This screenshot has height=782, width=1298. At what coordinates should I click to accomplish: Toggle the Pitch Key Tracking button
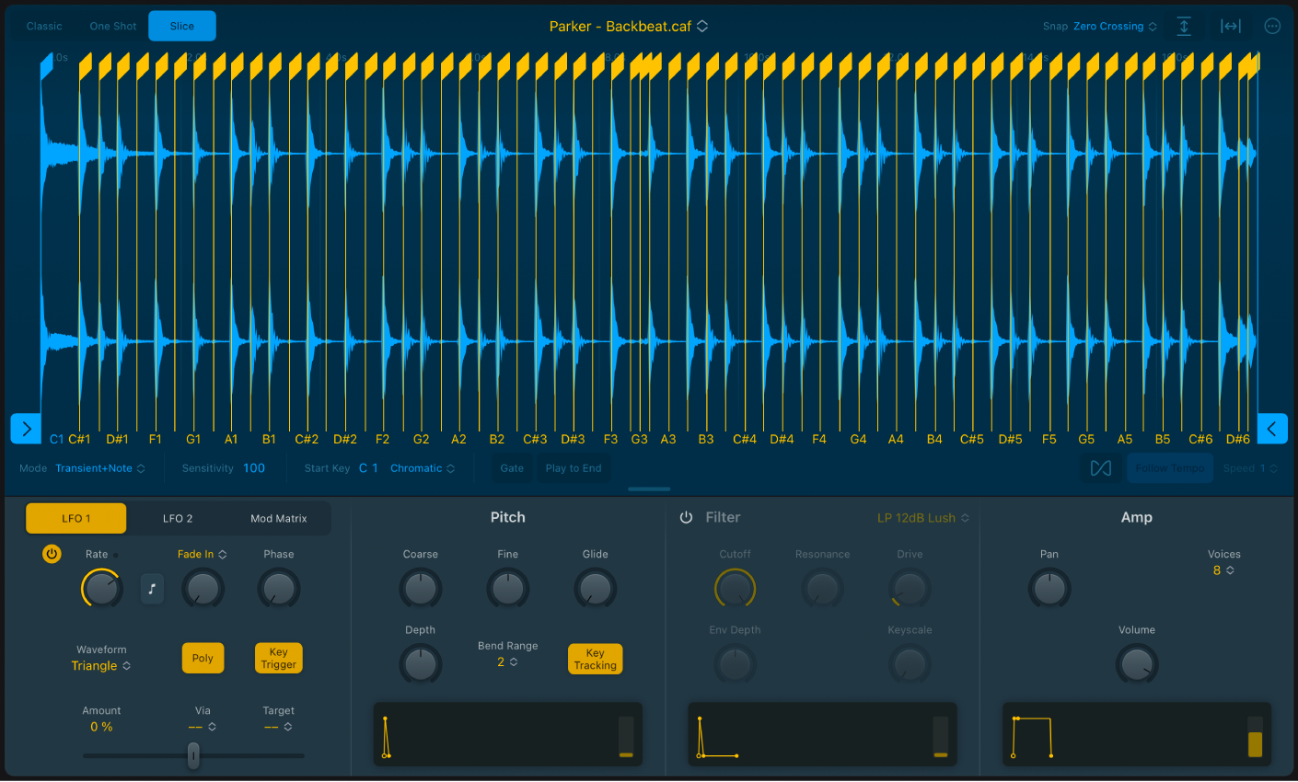coord(595,659)
